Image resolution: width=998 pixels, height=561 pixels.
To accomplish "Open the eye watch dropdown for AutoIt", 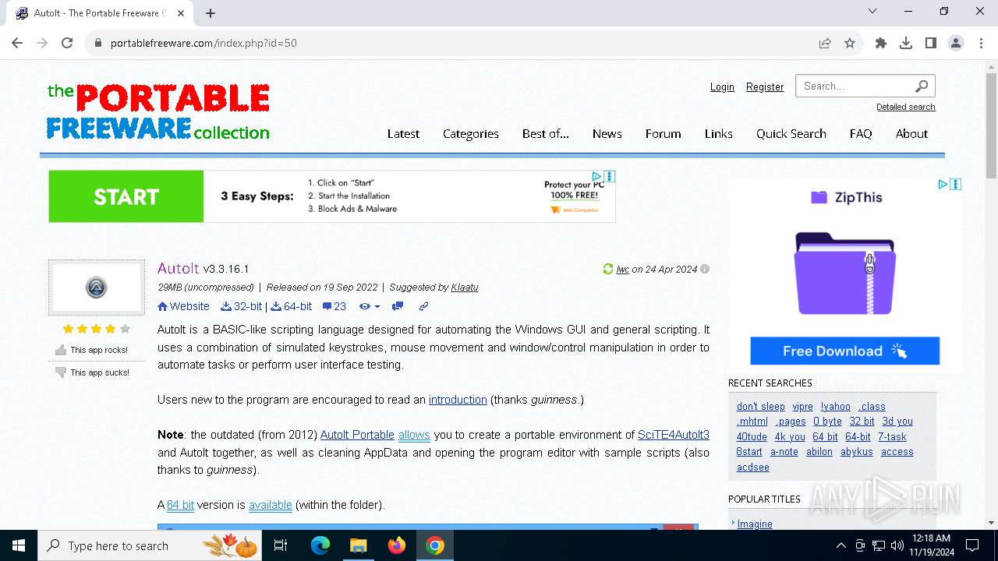I will (370, 306).
